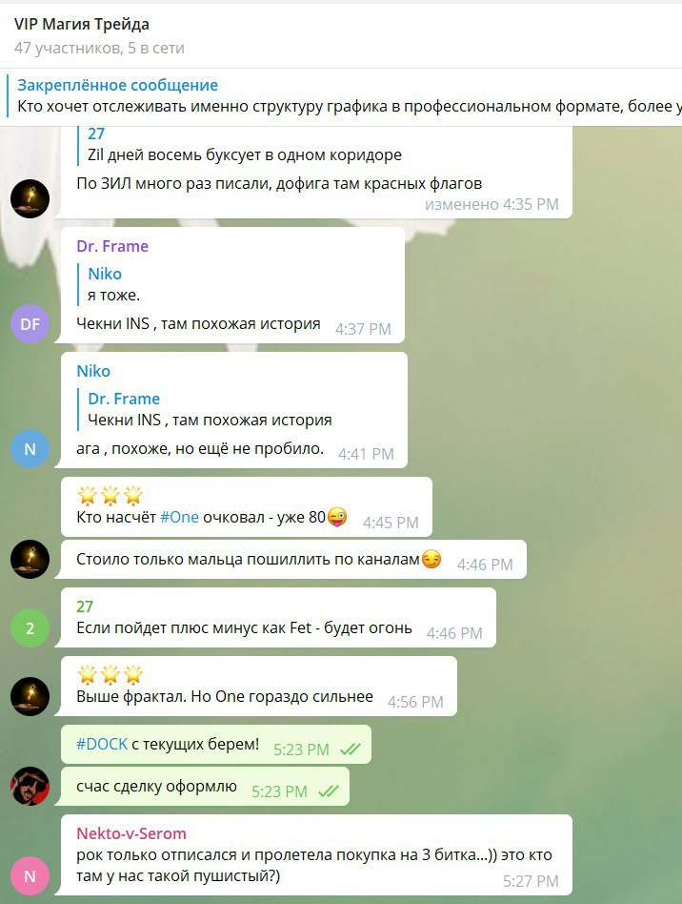
Task: Jump to quoted Dr. Frame 'Чекни INS' reply
Action: [x=210, y=409]
